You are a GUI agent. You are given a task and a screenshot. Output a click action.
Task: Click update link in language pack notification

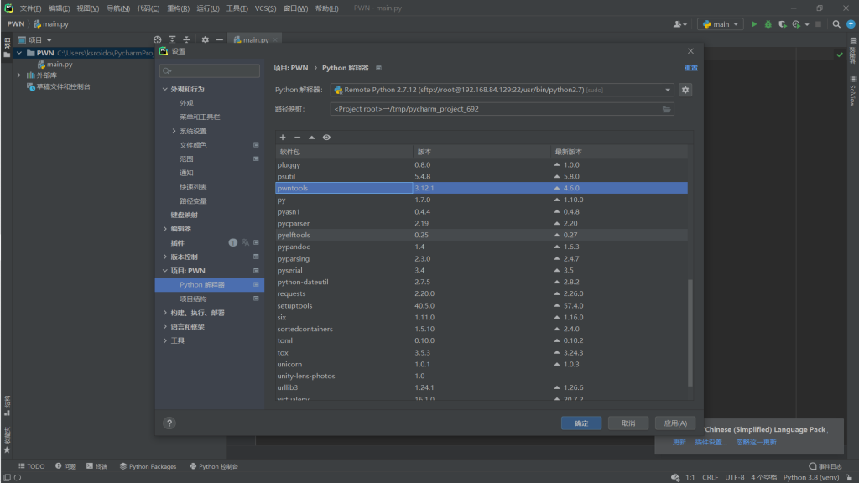pos(679,443)
